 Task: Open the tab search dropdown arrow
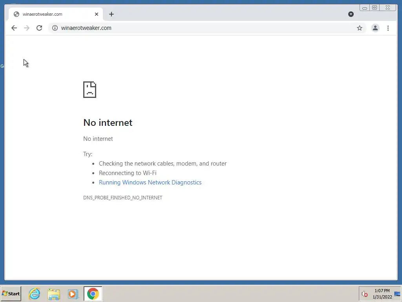click(x=351, y=14)
